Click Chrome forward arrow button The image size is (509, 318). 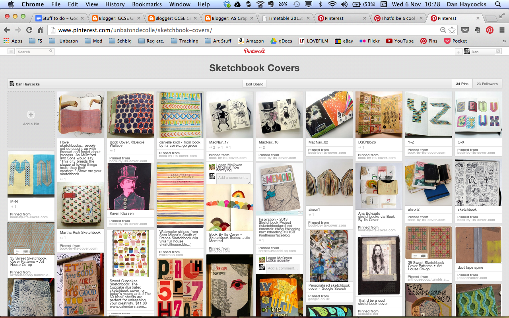tap(18, 30)
